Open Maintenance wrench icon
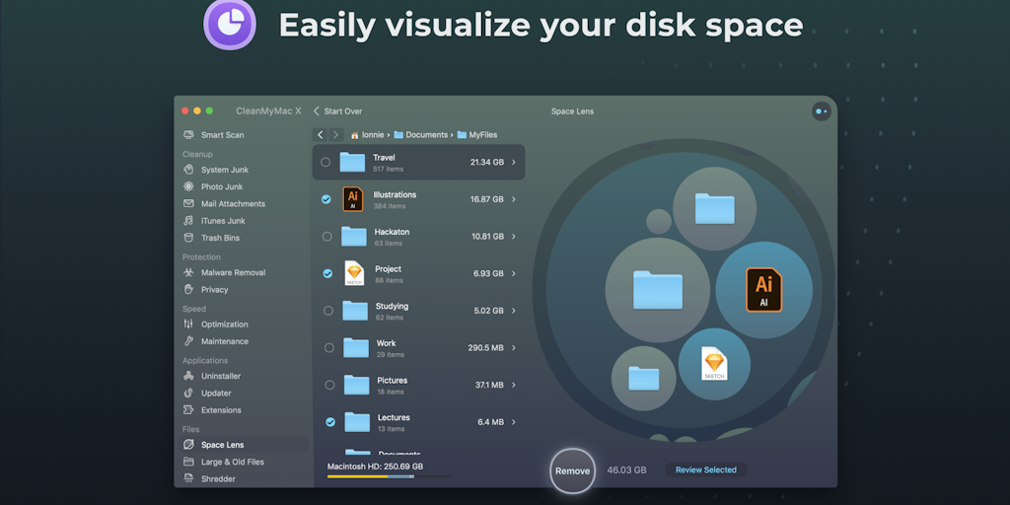 tap(188, 341)
